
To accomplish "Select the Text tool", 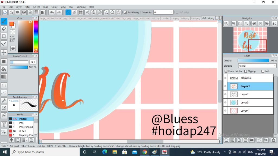I will 4,125.
